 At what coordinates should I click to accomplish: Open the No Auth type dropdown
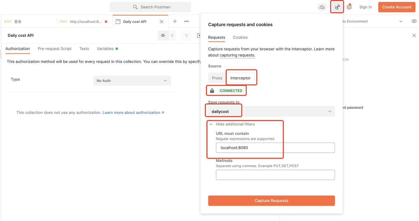point(132,81)
